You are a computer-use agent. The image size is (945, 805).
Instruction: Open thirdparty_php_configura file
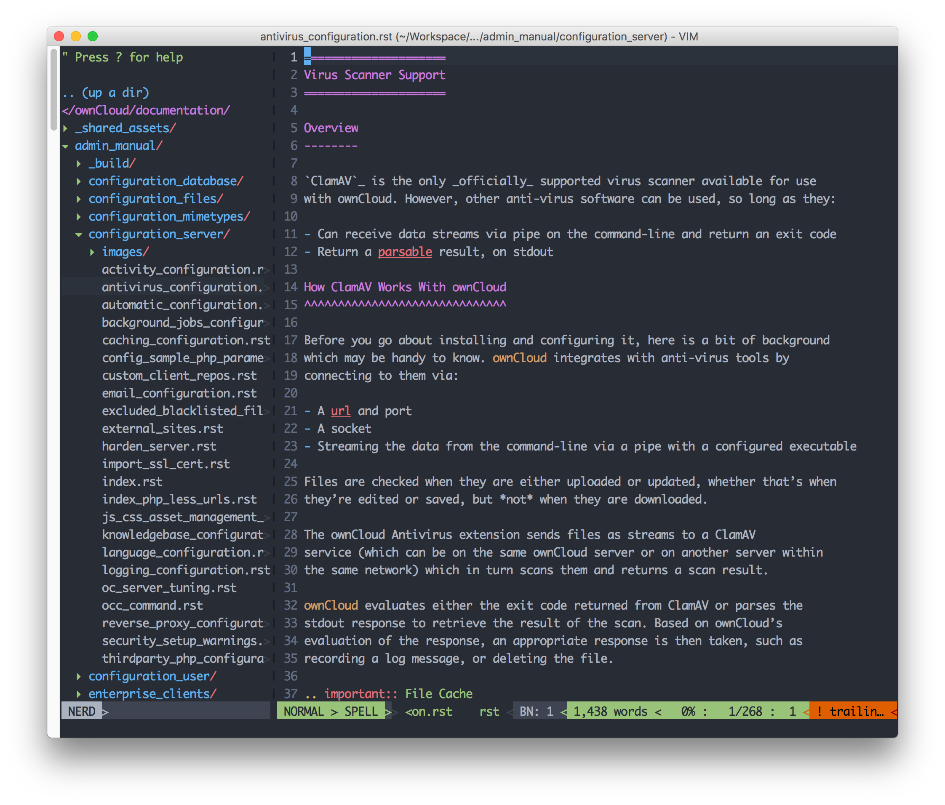click(x=183, y=658)
